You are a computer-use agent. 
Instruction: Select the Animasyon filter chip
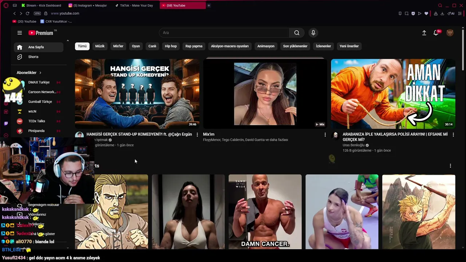point(266,46)
